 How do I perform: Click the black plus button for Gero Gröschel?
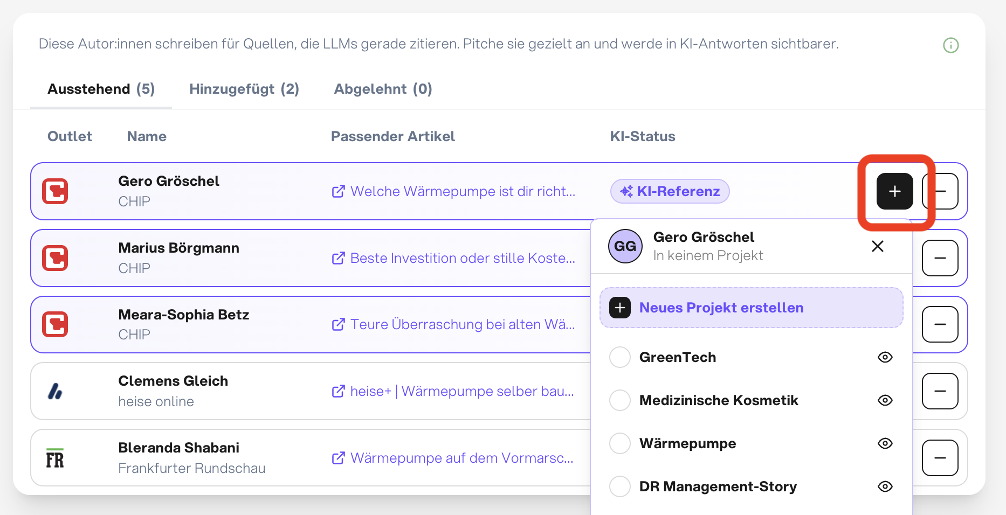[x=894, y=191]
